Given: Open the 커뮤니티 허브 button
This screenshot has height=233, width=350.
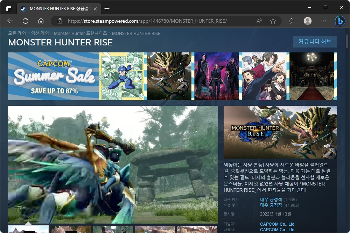Looking at the screenshot, I should click(315, 42).
